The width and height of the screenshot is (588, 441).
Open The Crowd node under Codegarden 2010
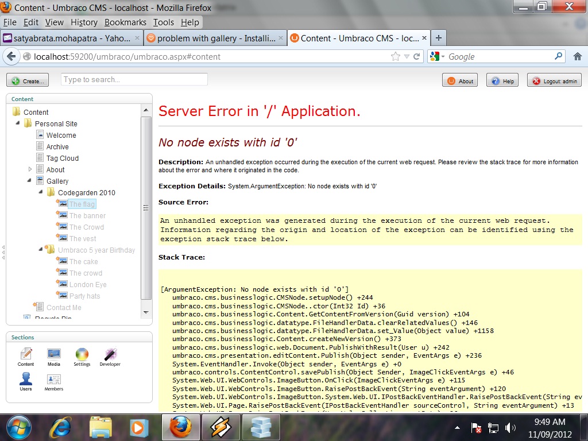[x=87, y=227]
